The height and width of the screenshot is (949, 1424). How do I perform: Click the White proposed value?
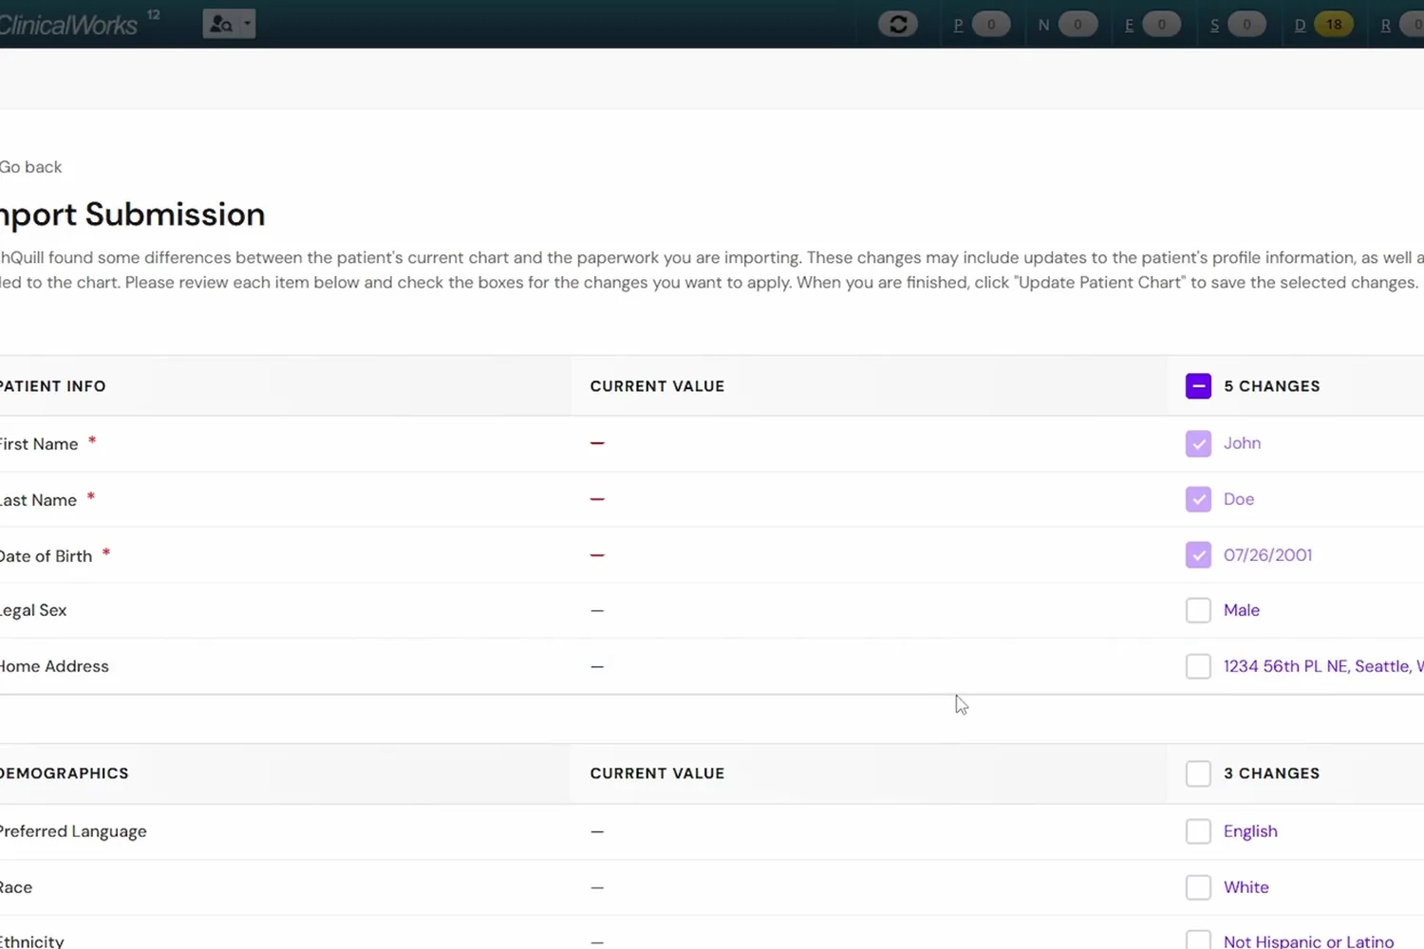(1246, 887)
